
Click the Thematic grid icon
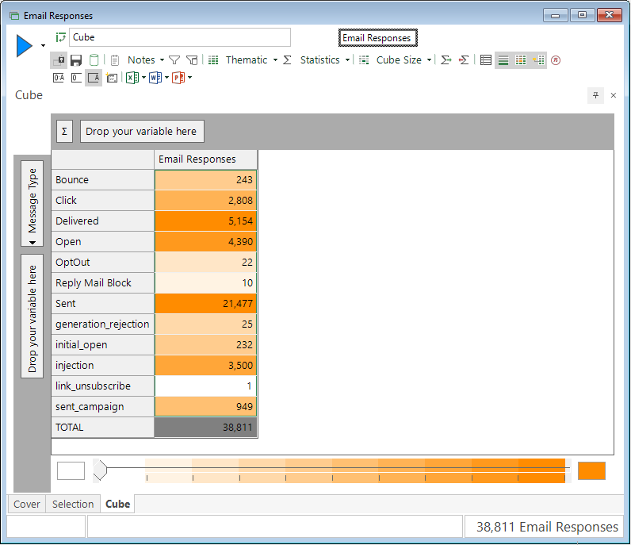(x=213, y=60)
